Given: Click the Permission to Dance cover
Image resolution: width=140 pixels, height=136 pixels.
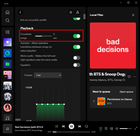Looking at the screenshot, I should 101,101.
